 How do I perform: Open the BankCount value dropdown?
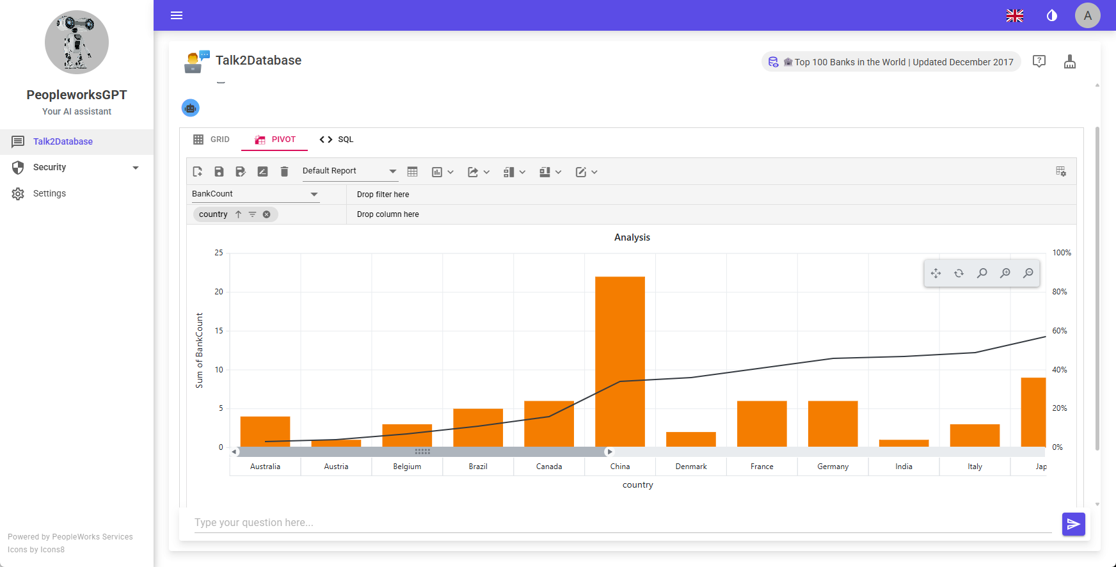[255, 194]
